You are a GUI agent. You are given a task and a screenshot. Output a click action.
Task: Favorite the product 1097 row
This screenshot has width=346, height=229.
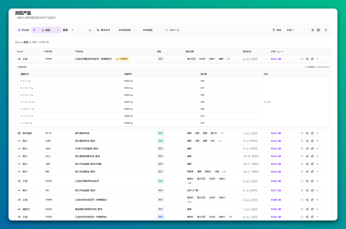302,164
